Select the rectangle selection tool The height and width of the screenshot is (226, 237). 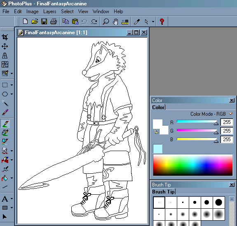(x=5, y=85)
